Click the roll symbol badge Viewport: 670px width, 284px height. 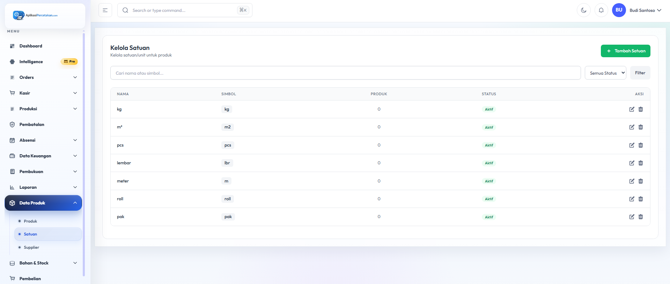click(228, 199)
